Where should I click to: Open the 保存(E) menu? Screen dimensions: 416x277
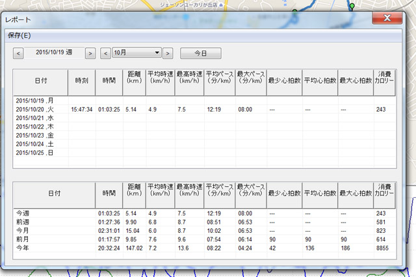point(19,36)
